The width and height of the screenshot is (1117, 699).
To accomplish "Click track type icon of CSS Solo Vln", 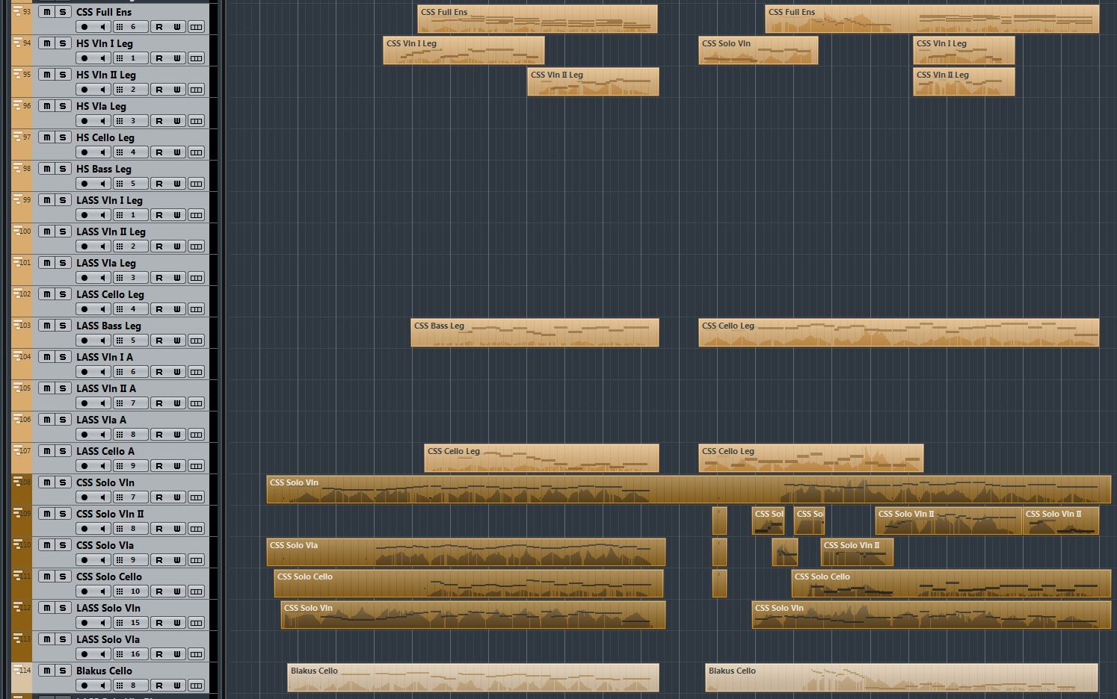I will pos(17,482).
